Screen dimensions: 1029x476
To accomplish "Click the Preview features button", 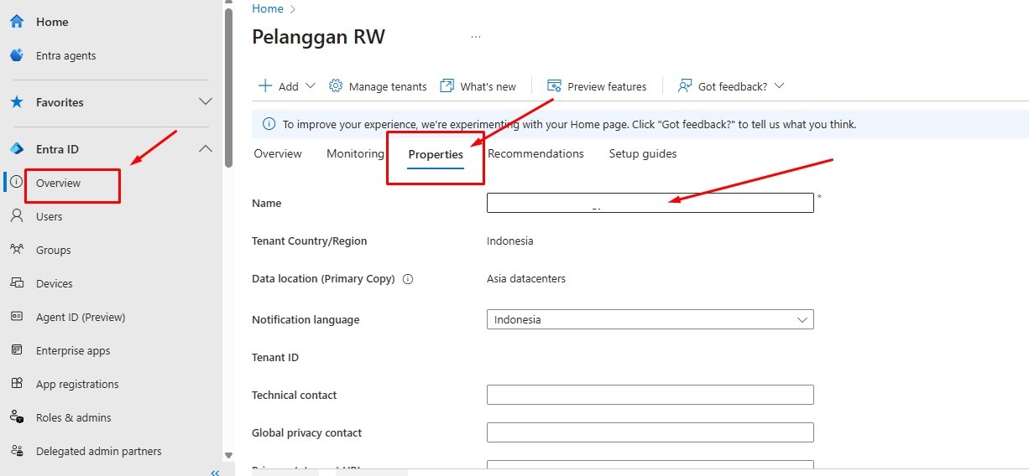I will pyautogui.click(x=597, y=86).
